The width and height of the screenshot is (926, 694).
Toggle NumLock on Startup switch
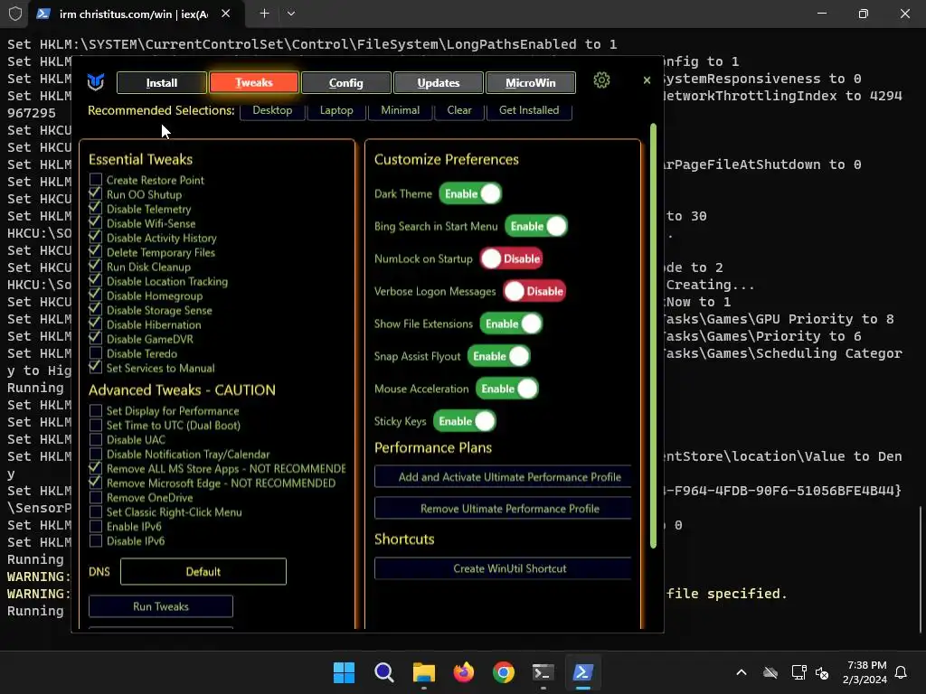(512, 258)
